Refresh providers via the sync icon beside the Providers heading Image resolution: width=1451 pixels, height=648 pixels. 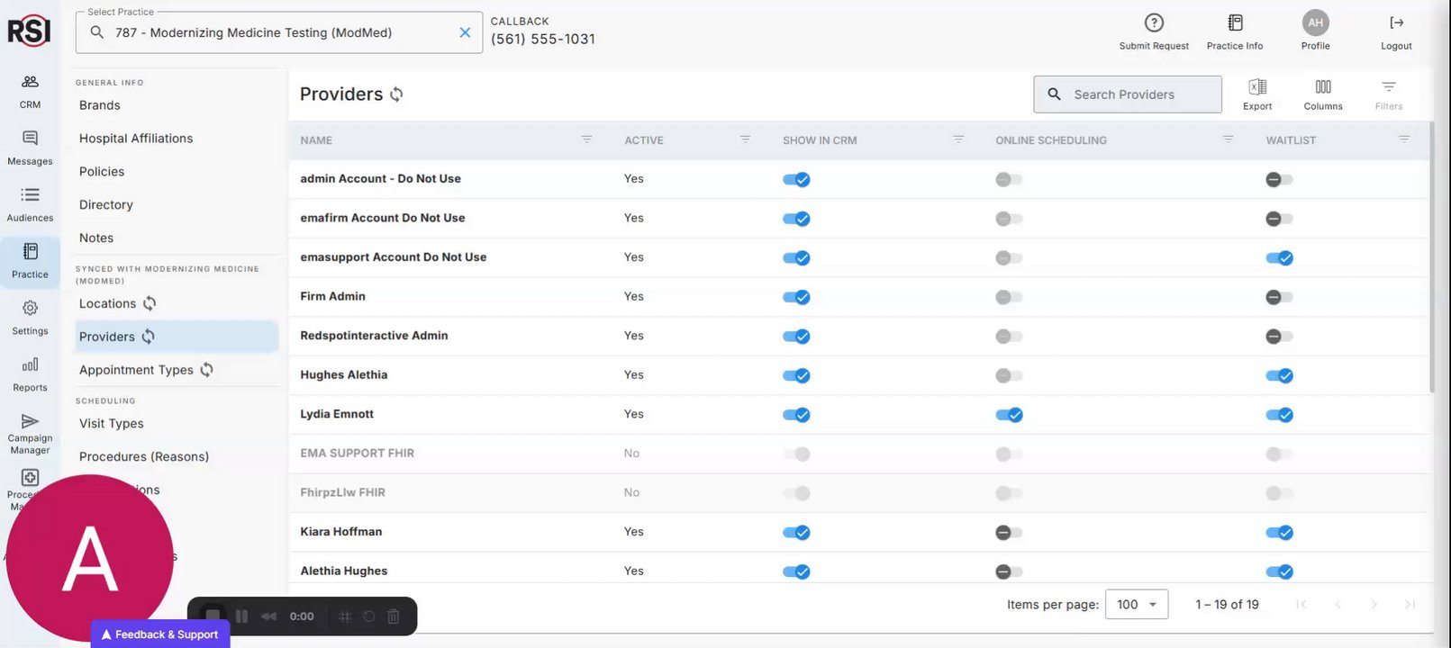pyautogui.click(x=396, y=94)
